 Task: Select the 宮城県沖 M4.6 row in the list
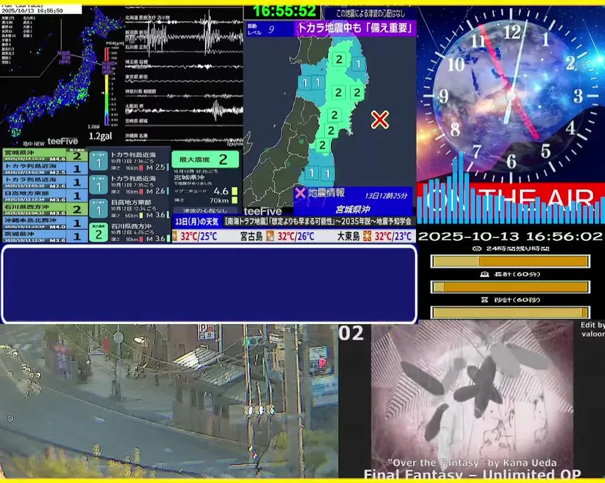pyautogui.click(x=45, y=156)
